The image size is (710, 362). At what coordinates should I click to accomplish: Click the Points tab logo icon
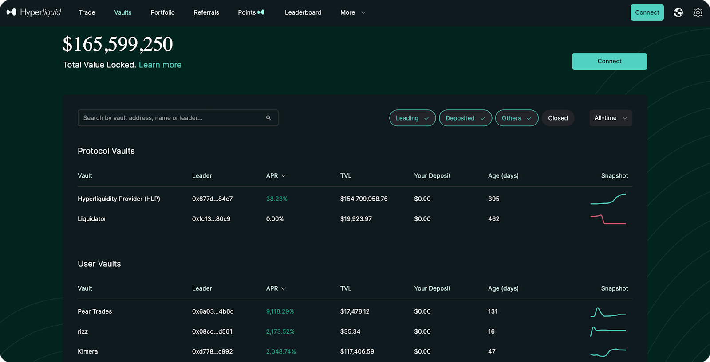(x=261, y=12)
